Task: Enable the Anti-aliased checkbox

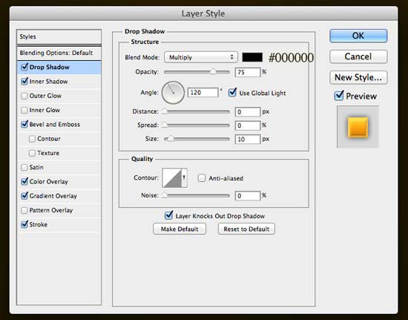Action: point(202,178)
